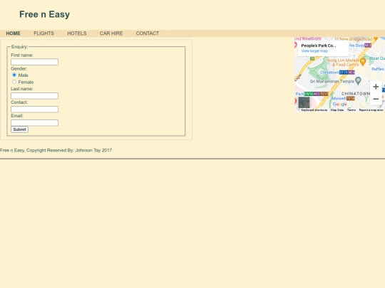Open the map Terms link
This screenshot has width=385, height=288.
click(351, 110)
